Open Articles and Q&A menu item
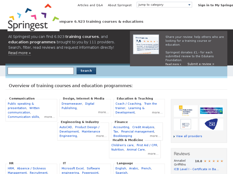This screenshot has height=174, width=233. [90, 5]
